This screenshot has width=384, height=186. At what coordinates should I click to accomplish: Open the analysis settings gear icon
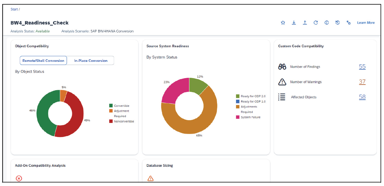pos(348,23)
